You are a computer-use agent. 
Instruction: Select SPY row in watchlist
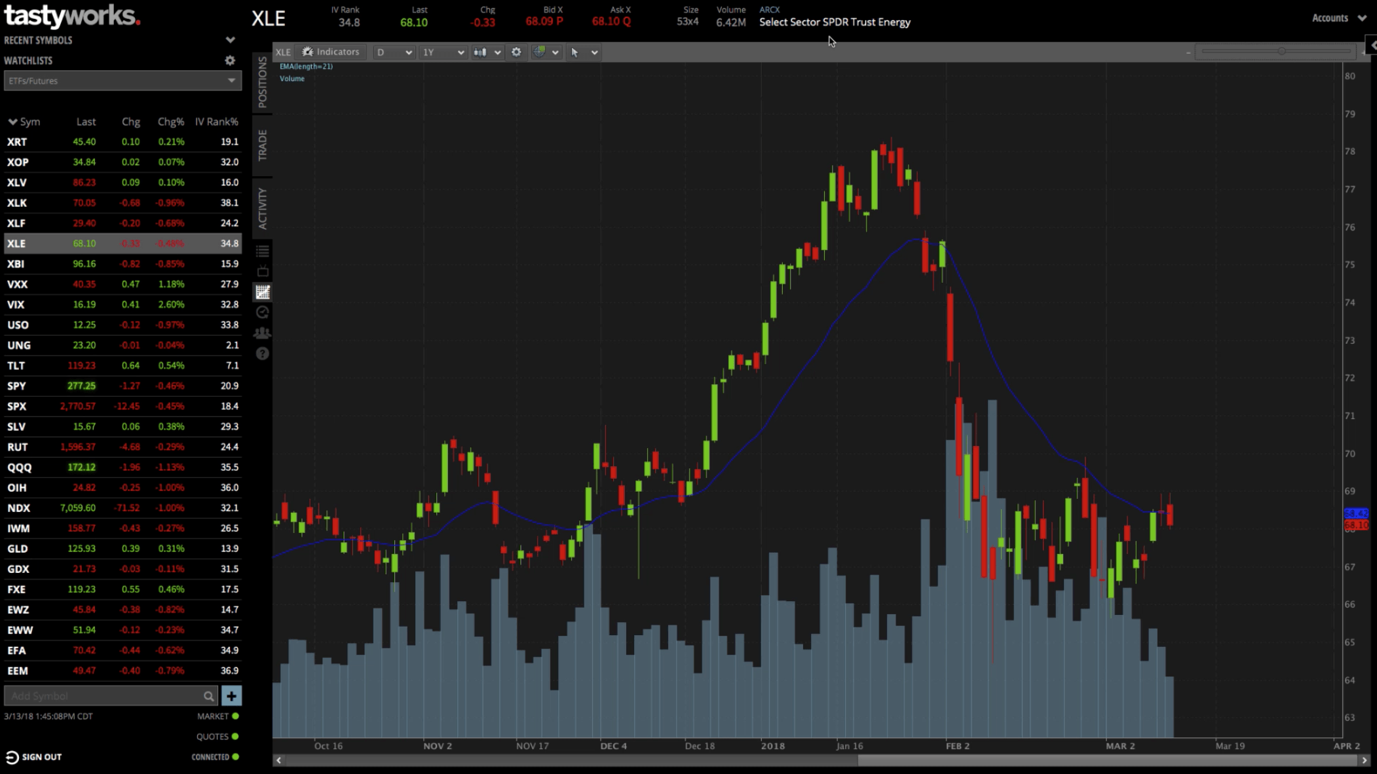pos(123,386)
